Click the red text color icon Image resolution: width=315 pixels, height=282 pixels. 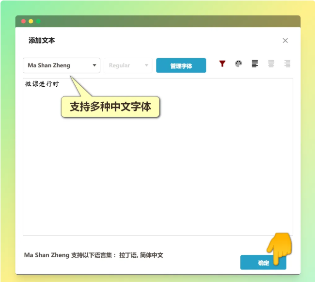pyautogui.click(x=222, y=64)
